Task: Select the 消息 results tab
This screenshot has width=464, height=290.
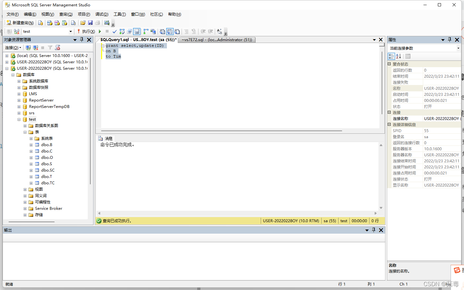Action: [106, 138]
